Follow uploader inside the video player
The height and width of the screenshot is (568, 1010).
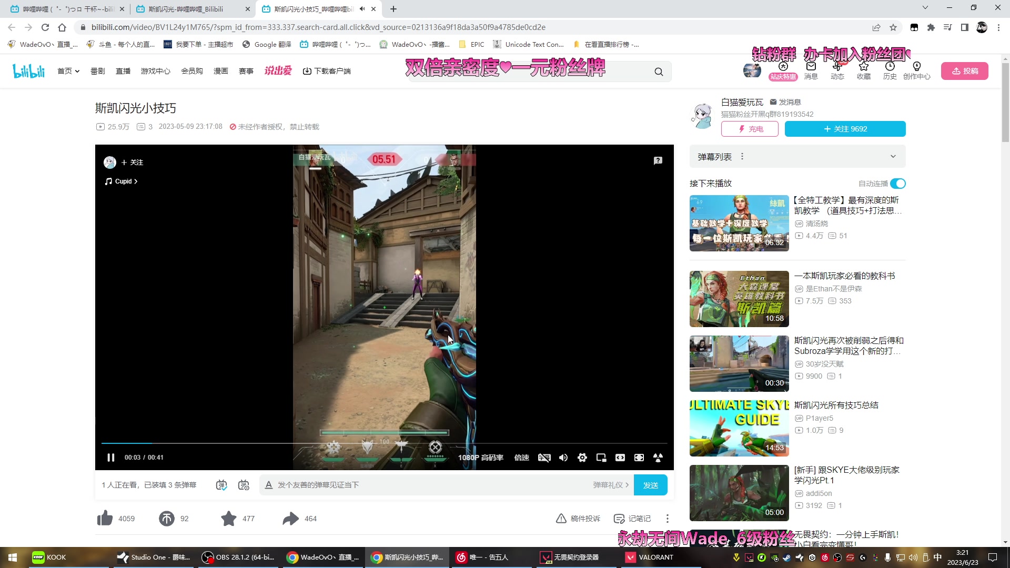coord(132,163)
